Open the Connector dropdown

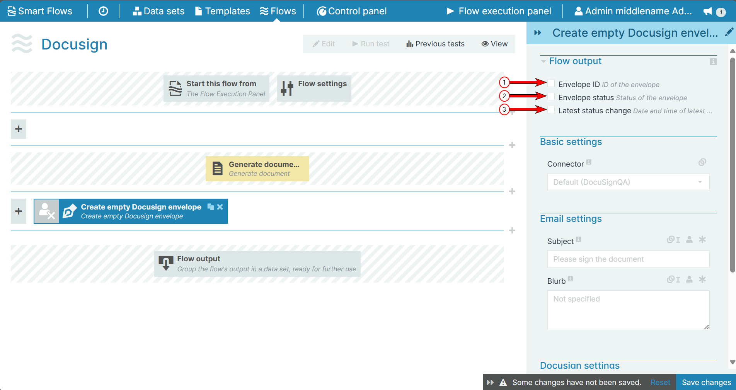628,182
